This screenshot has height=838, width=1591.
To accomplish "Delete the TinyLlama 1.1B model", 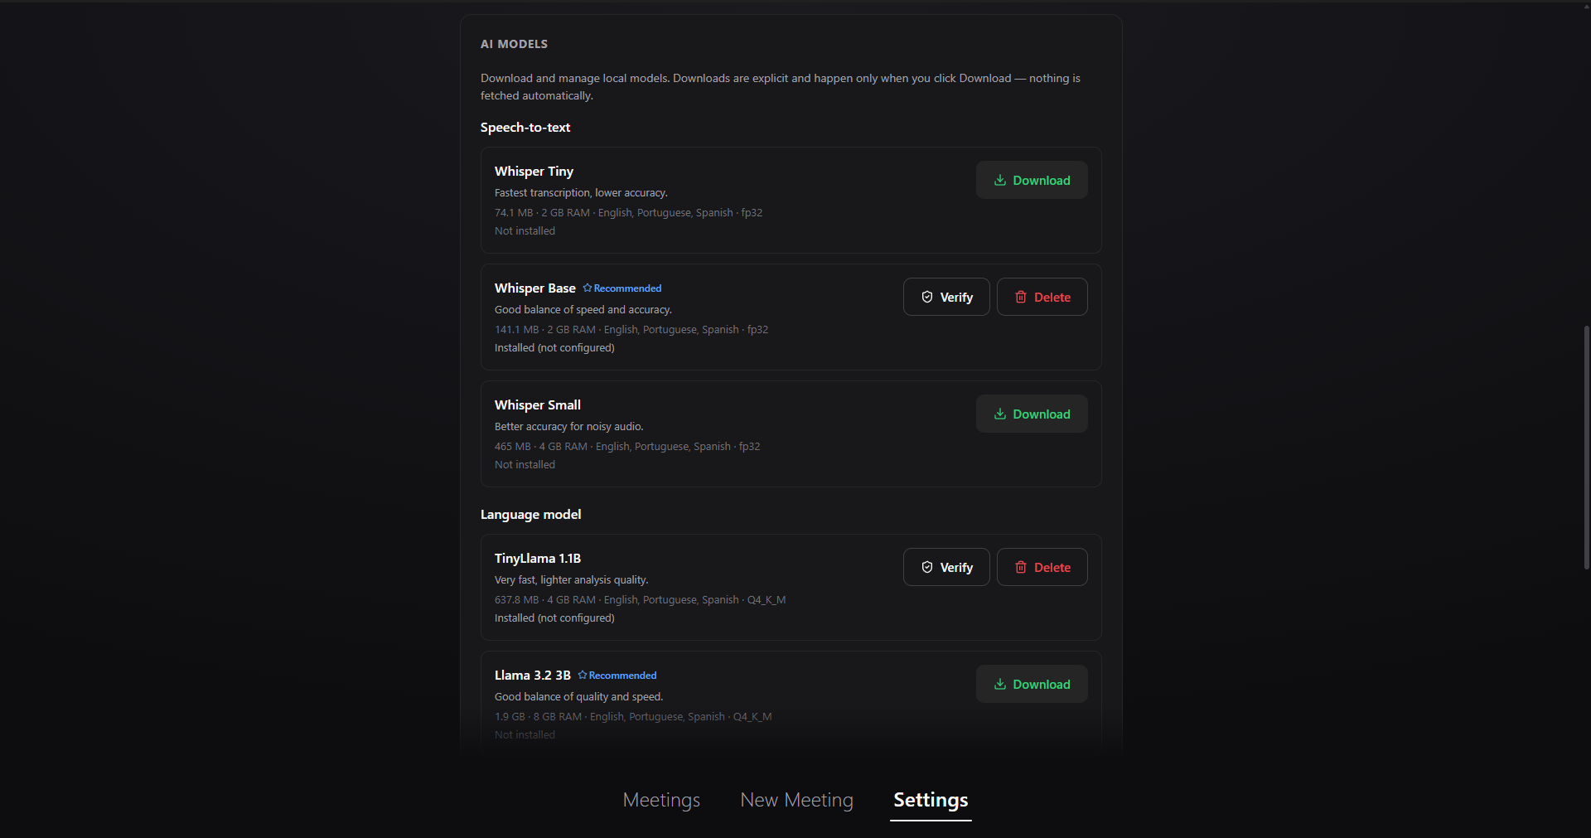I will (x=1042, y=567).
